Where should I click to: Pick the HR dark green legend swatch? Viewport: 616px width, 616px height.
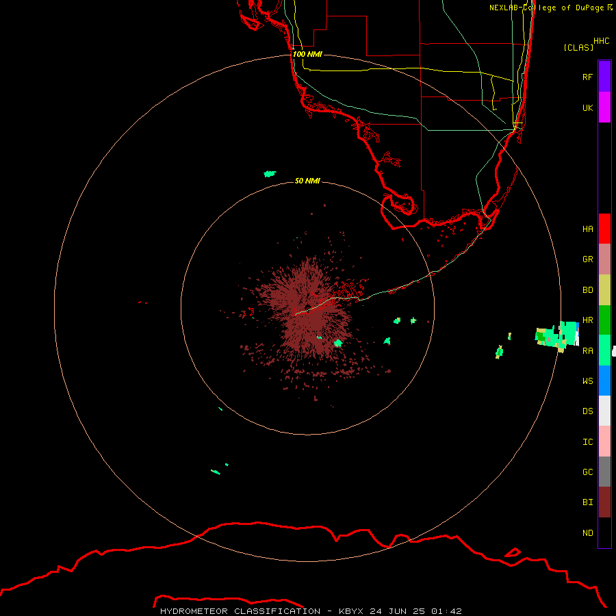pyautogui.click(x=604, y=320)
